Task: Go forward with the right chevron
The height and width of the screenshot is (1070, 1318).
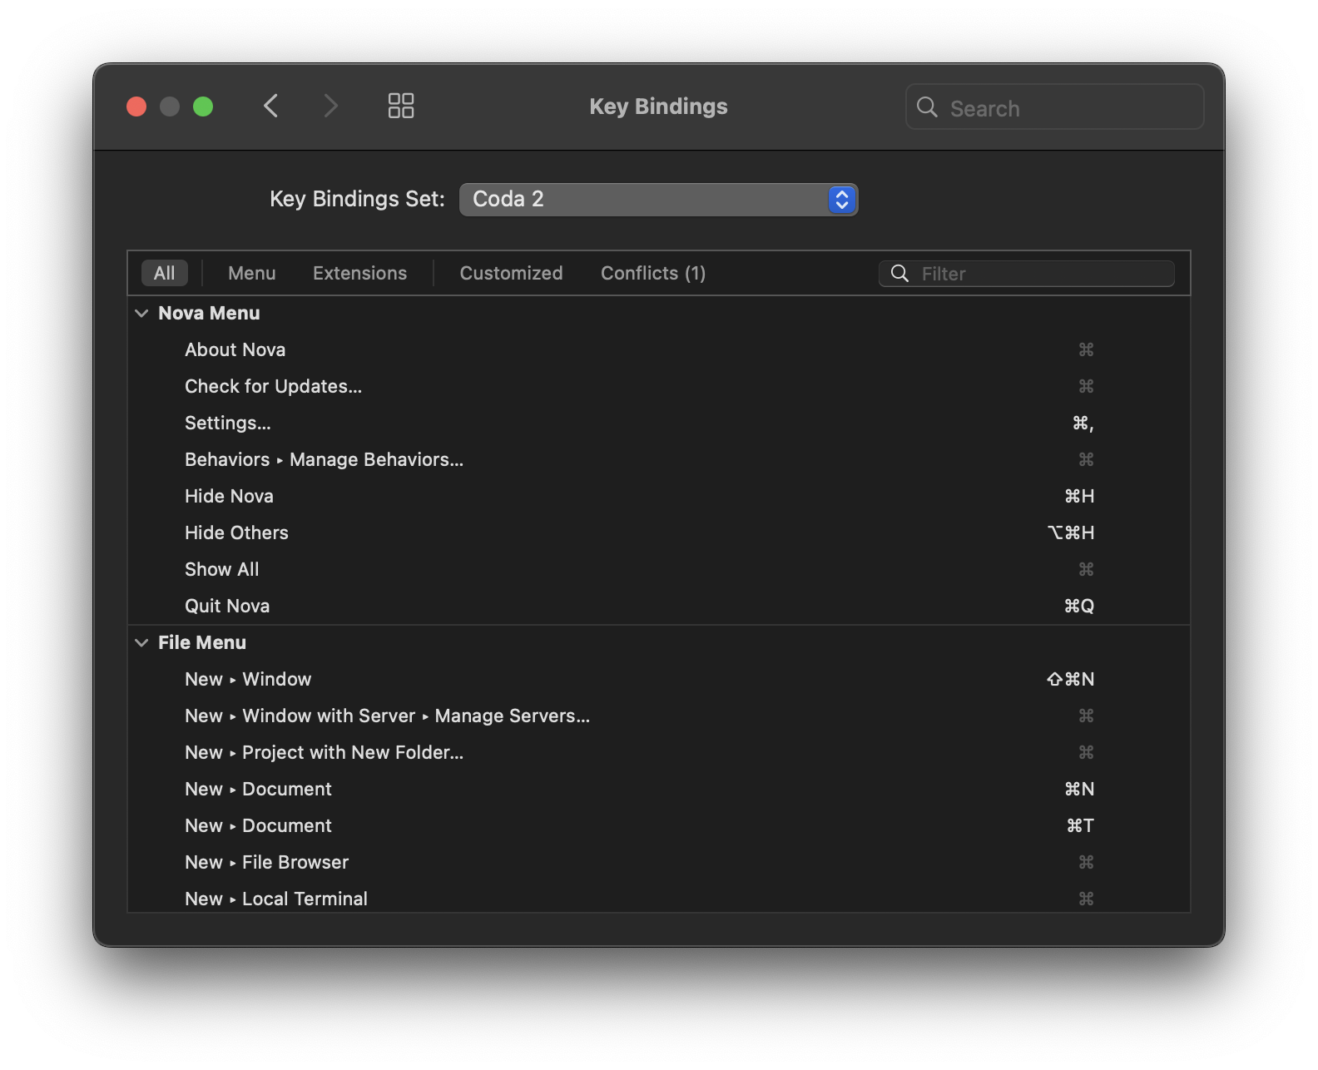Action: 330,106
